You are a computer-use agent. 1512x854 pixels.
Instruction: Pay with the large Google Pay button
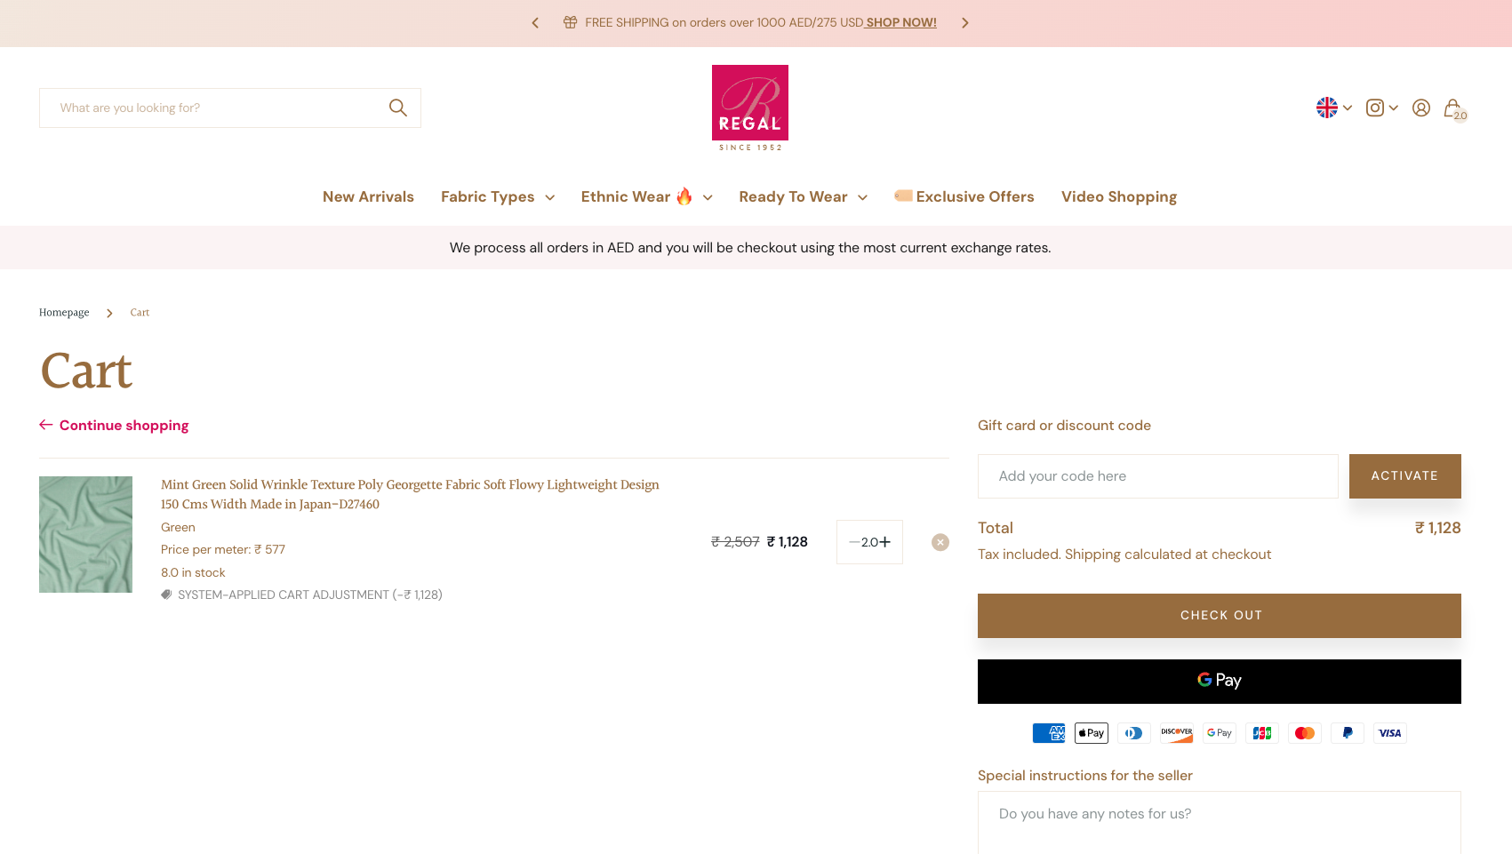(x=1220, y=682)
